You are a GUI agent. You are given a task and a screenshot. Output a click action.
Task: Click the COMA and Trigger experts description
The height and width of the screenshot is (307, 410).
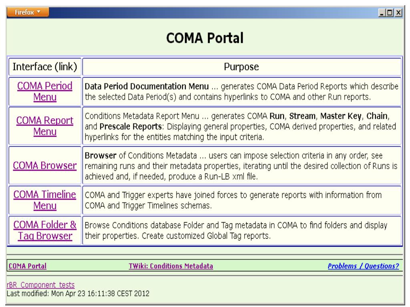(x=233, y=200)
